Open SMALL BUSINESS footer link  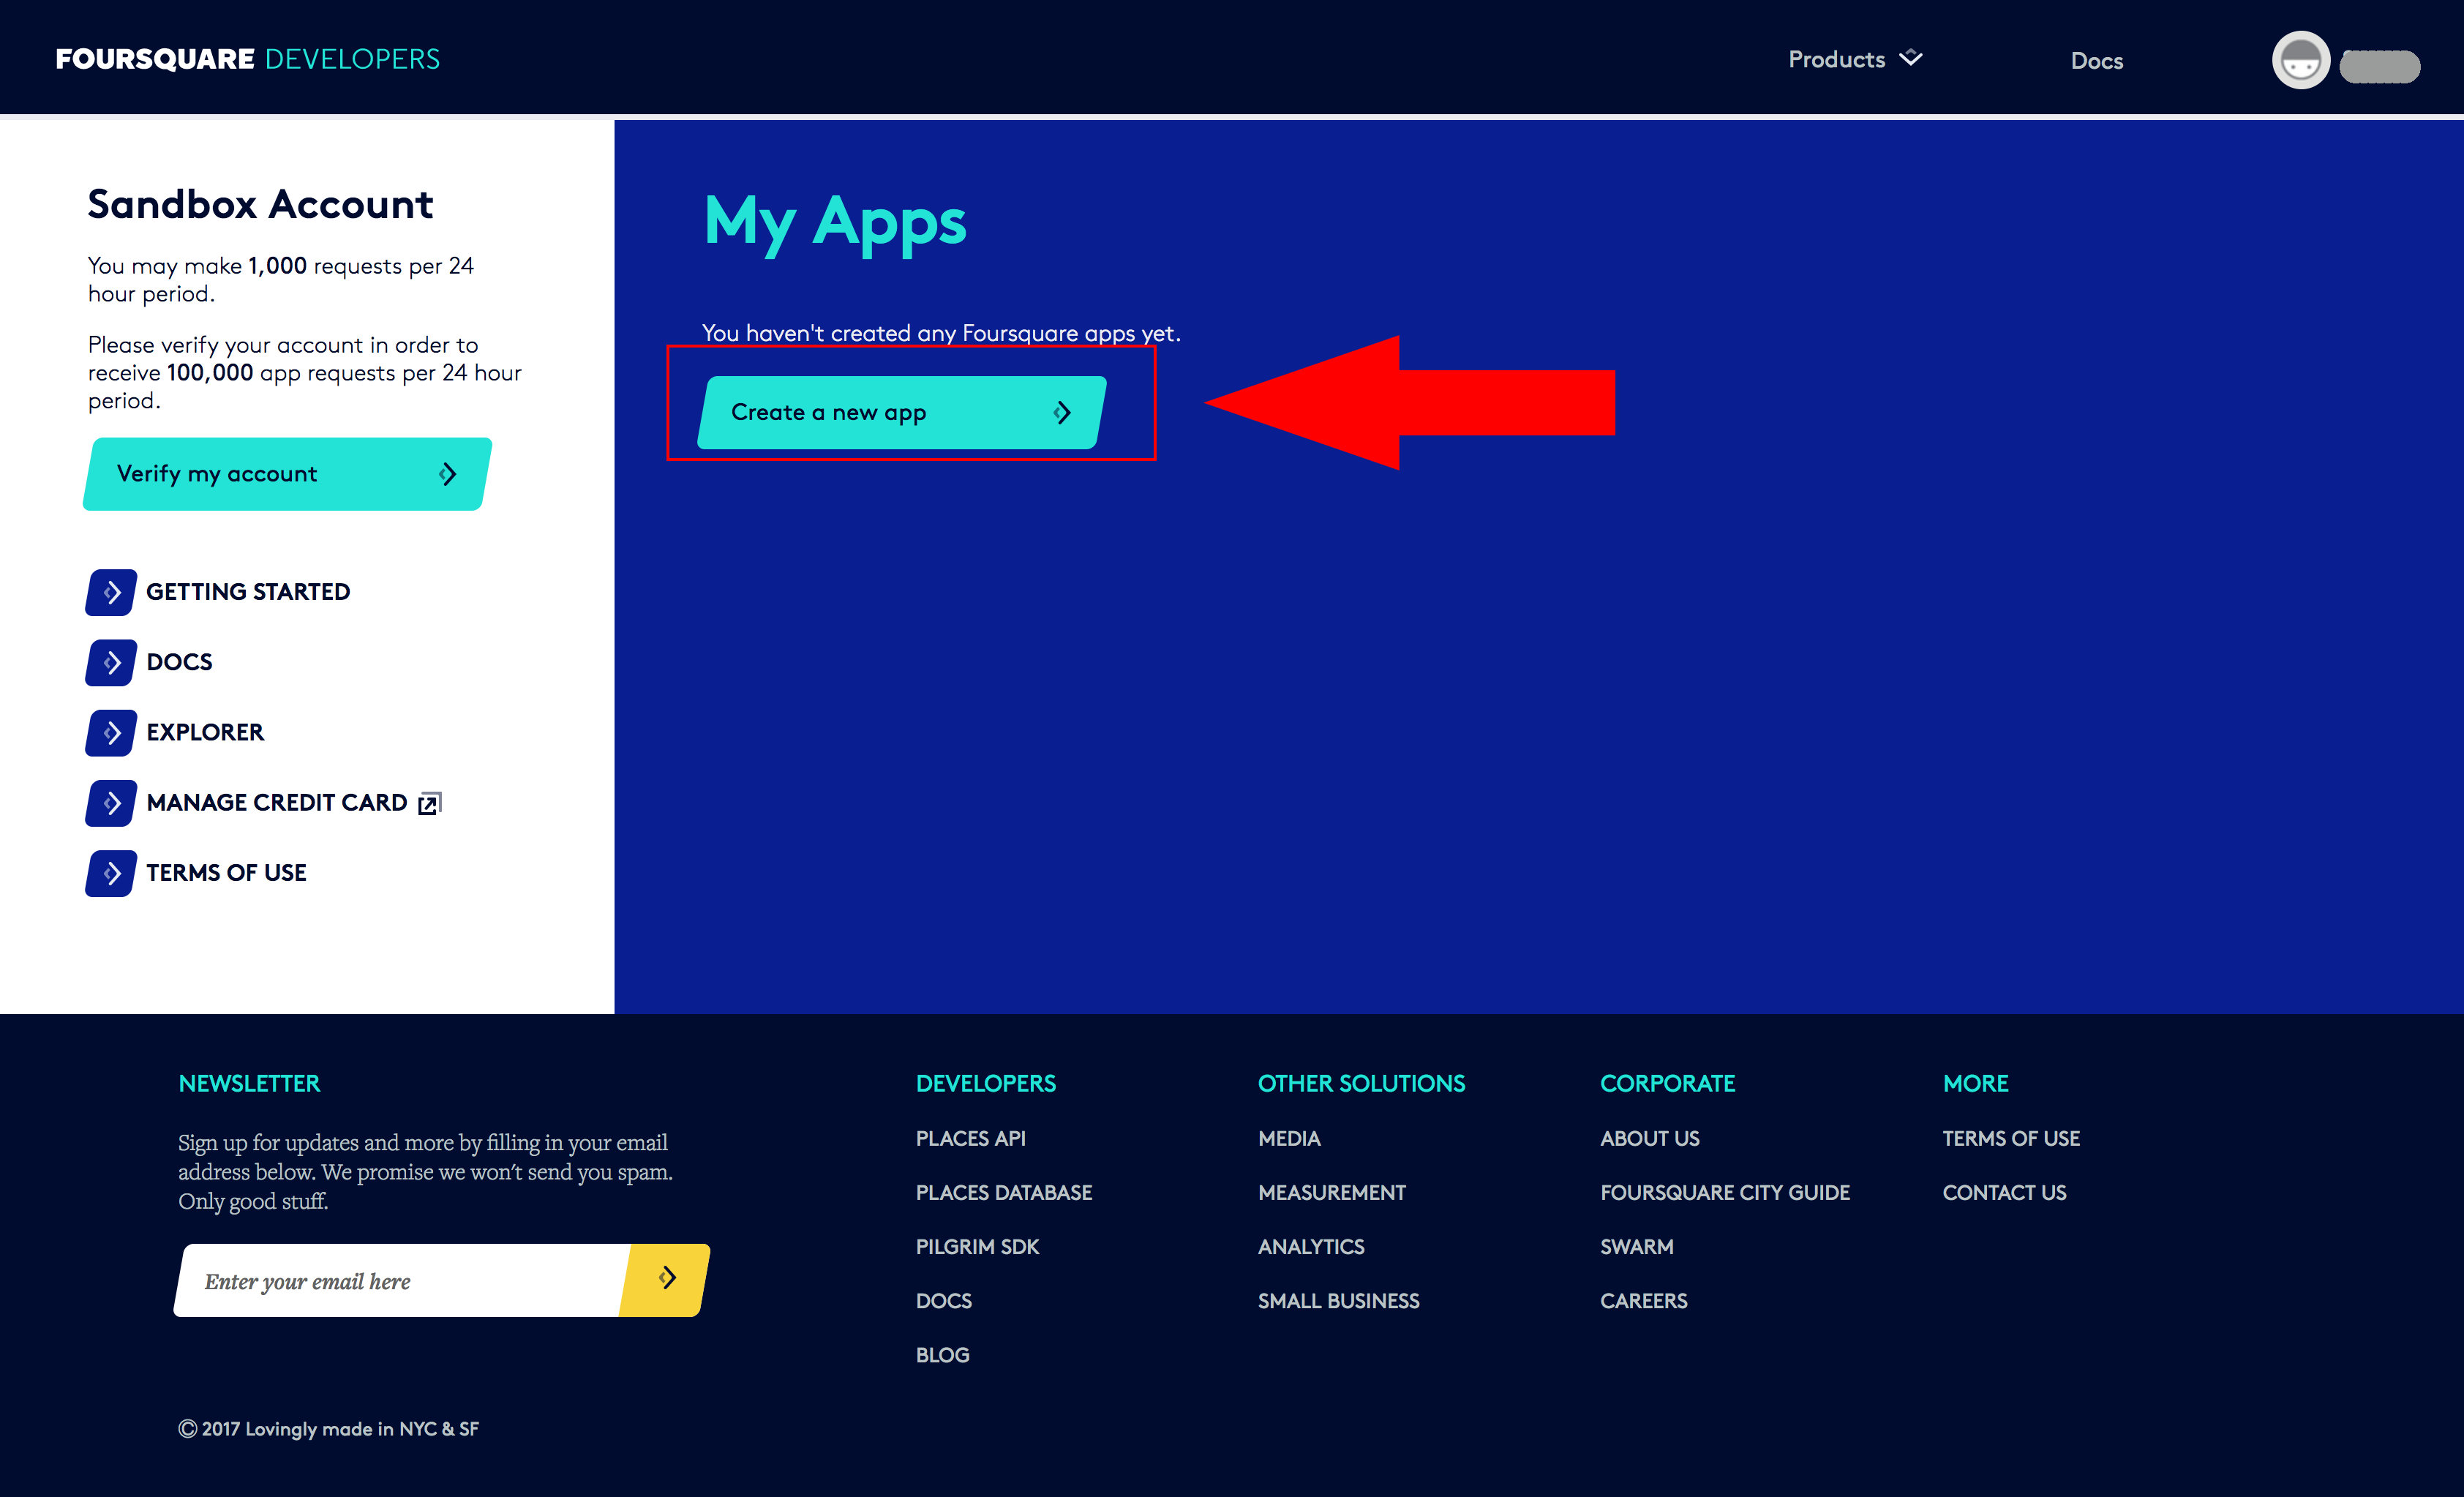tap(1338, 1300)
